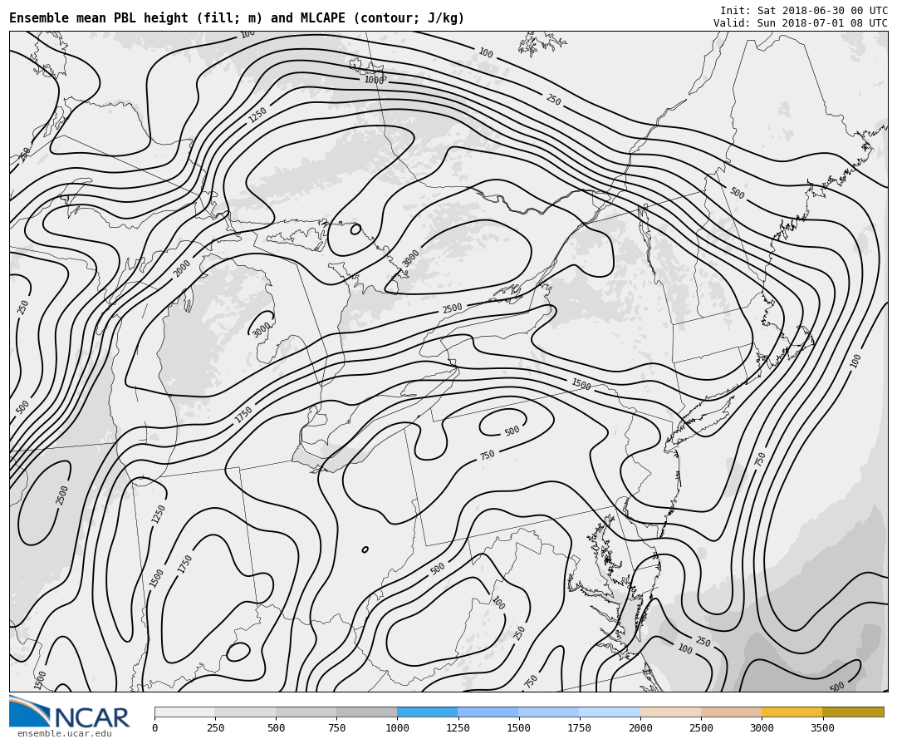Select the Init time text
Image resolution: width=897 pixels, height=744 pixels.
803,11
